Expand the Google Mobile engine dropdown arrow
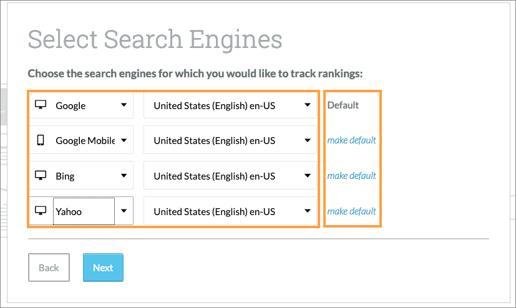Image resolution: width=516 pixels, height=308 pixels. click(124, 140)
